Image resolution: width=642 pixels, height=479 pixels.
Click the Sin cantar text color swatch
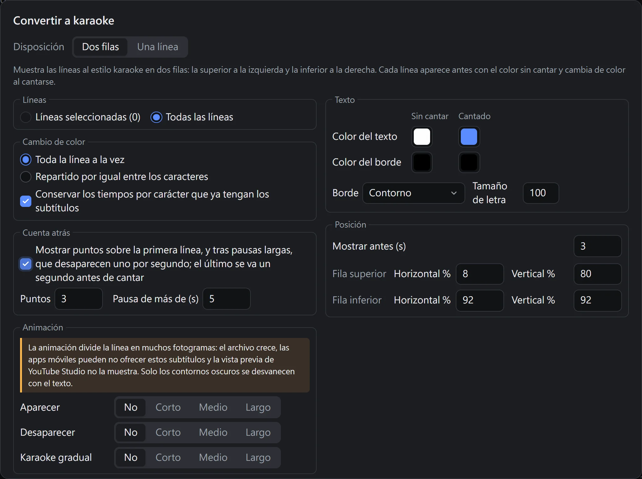[x=422, y=137]
